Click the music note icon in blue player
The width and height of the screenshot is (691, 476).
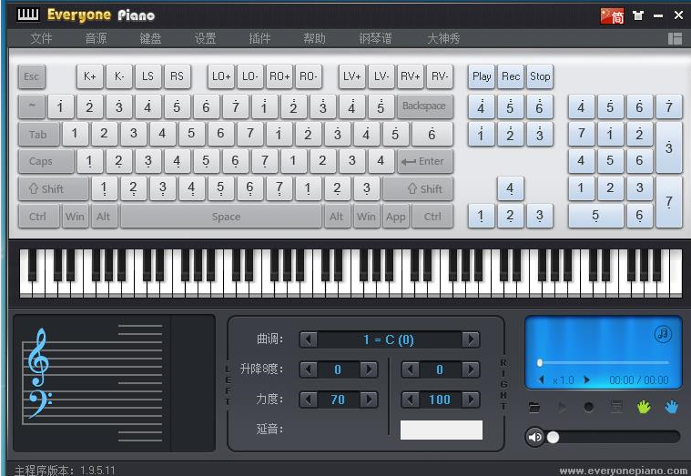point(663,334)
